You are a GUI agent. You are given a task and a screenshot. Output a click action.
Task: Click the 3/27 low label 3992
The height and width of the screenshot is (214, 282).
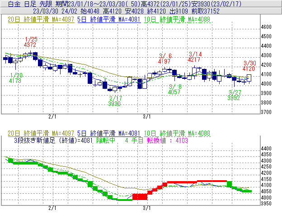click(234, 98)
